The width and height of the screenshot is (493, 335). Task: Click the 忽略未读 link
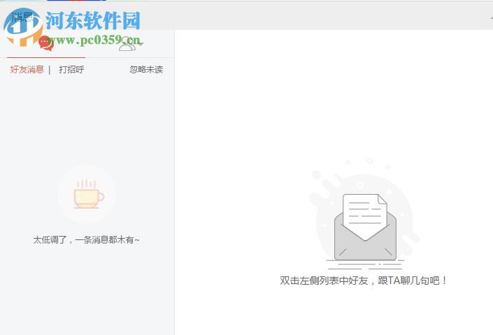(146, 69)
